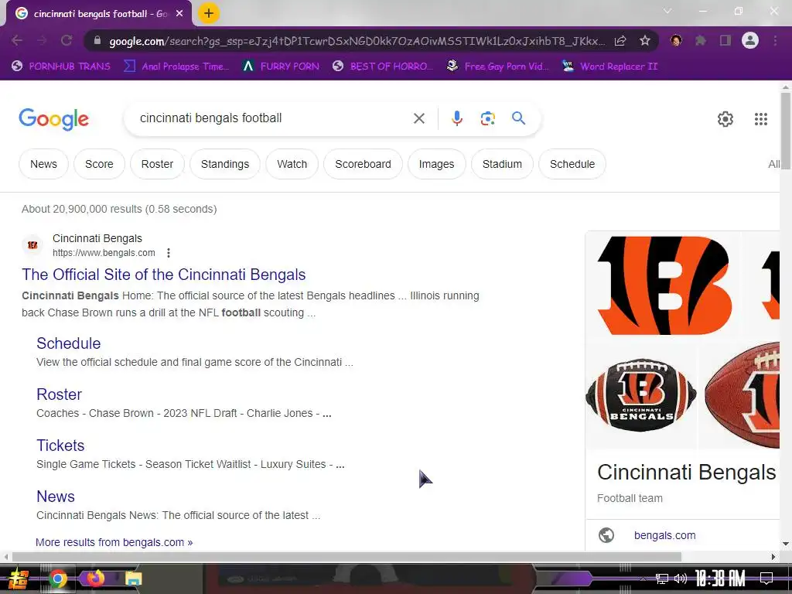Viewport: 792px width, 594px height.
Task: Clear the search box with the X
Action: [418, 118]
